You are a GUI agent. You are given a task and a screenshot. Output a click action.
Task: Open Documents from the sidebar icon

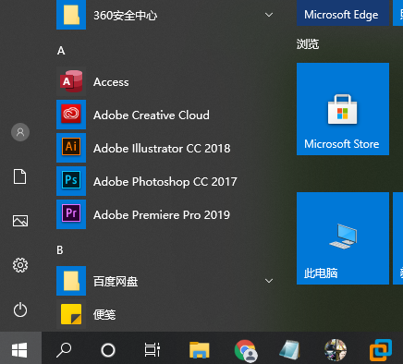tap(20, 176)
